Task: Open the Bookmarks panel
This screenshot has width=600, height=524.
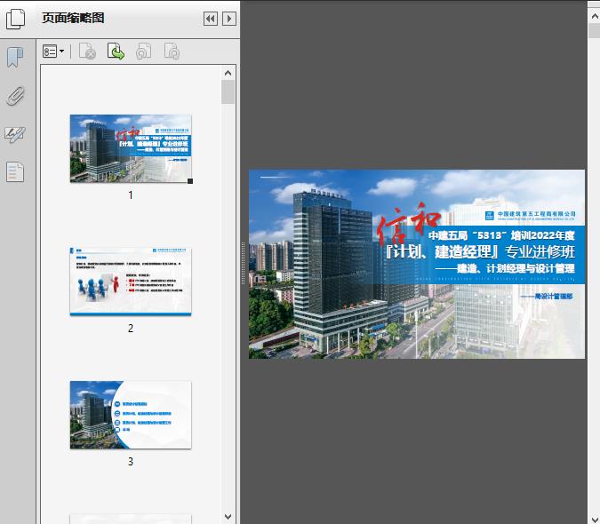Action: click(x=15, y=58)
